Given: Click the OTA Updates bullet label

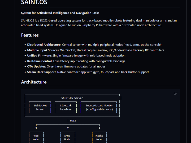Looking at the screenshot, I should point(36,66).
